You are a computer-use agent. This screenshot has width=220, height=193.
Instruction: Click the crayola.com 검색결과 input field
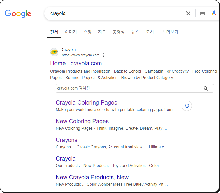click(x=126, y=88)
